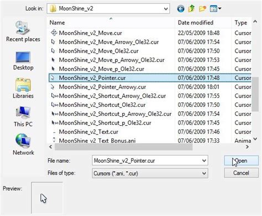Click icon of MoonShine_v2_Shortcut_Ole32.cur
The image size is (262, 216).
[x=54, y=105]
